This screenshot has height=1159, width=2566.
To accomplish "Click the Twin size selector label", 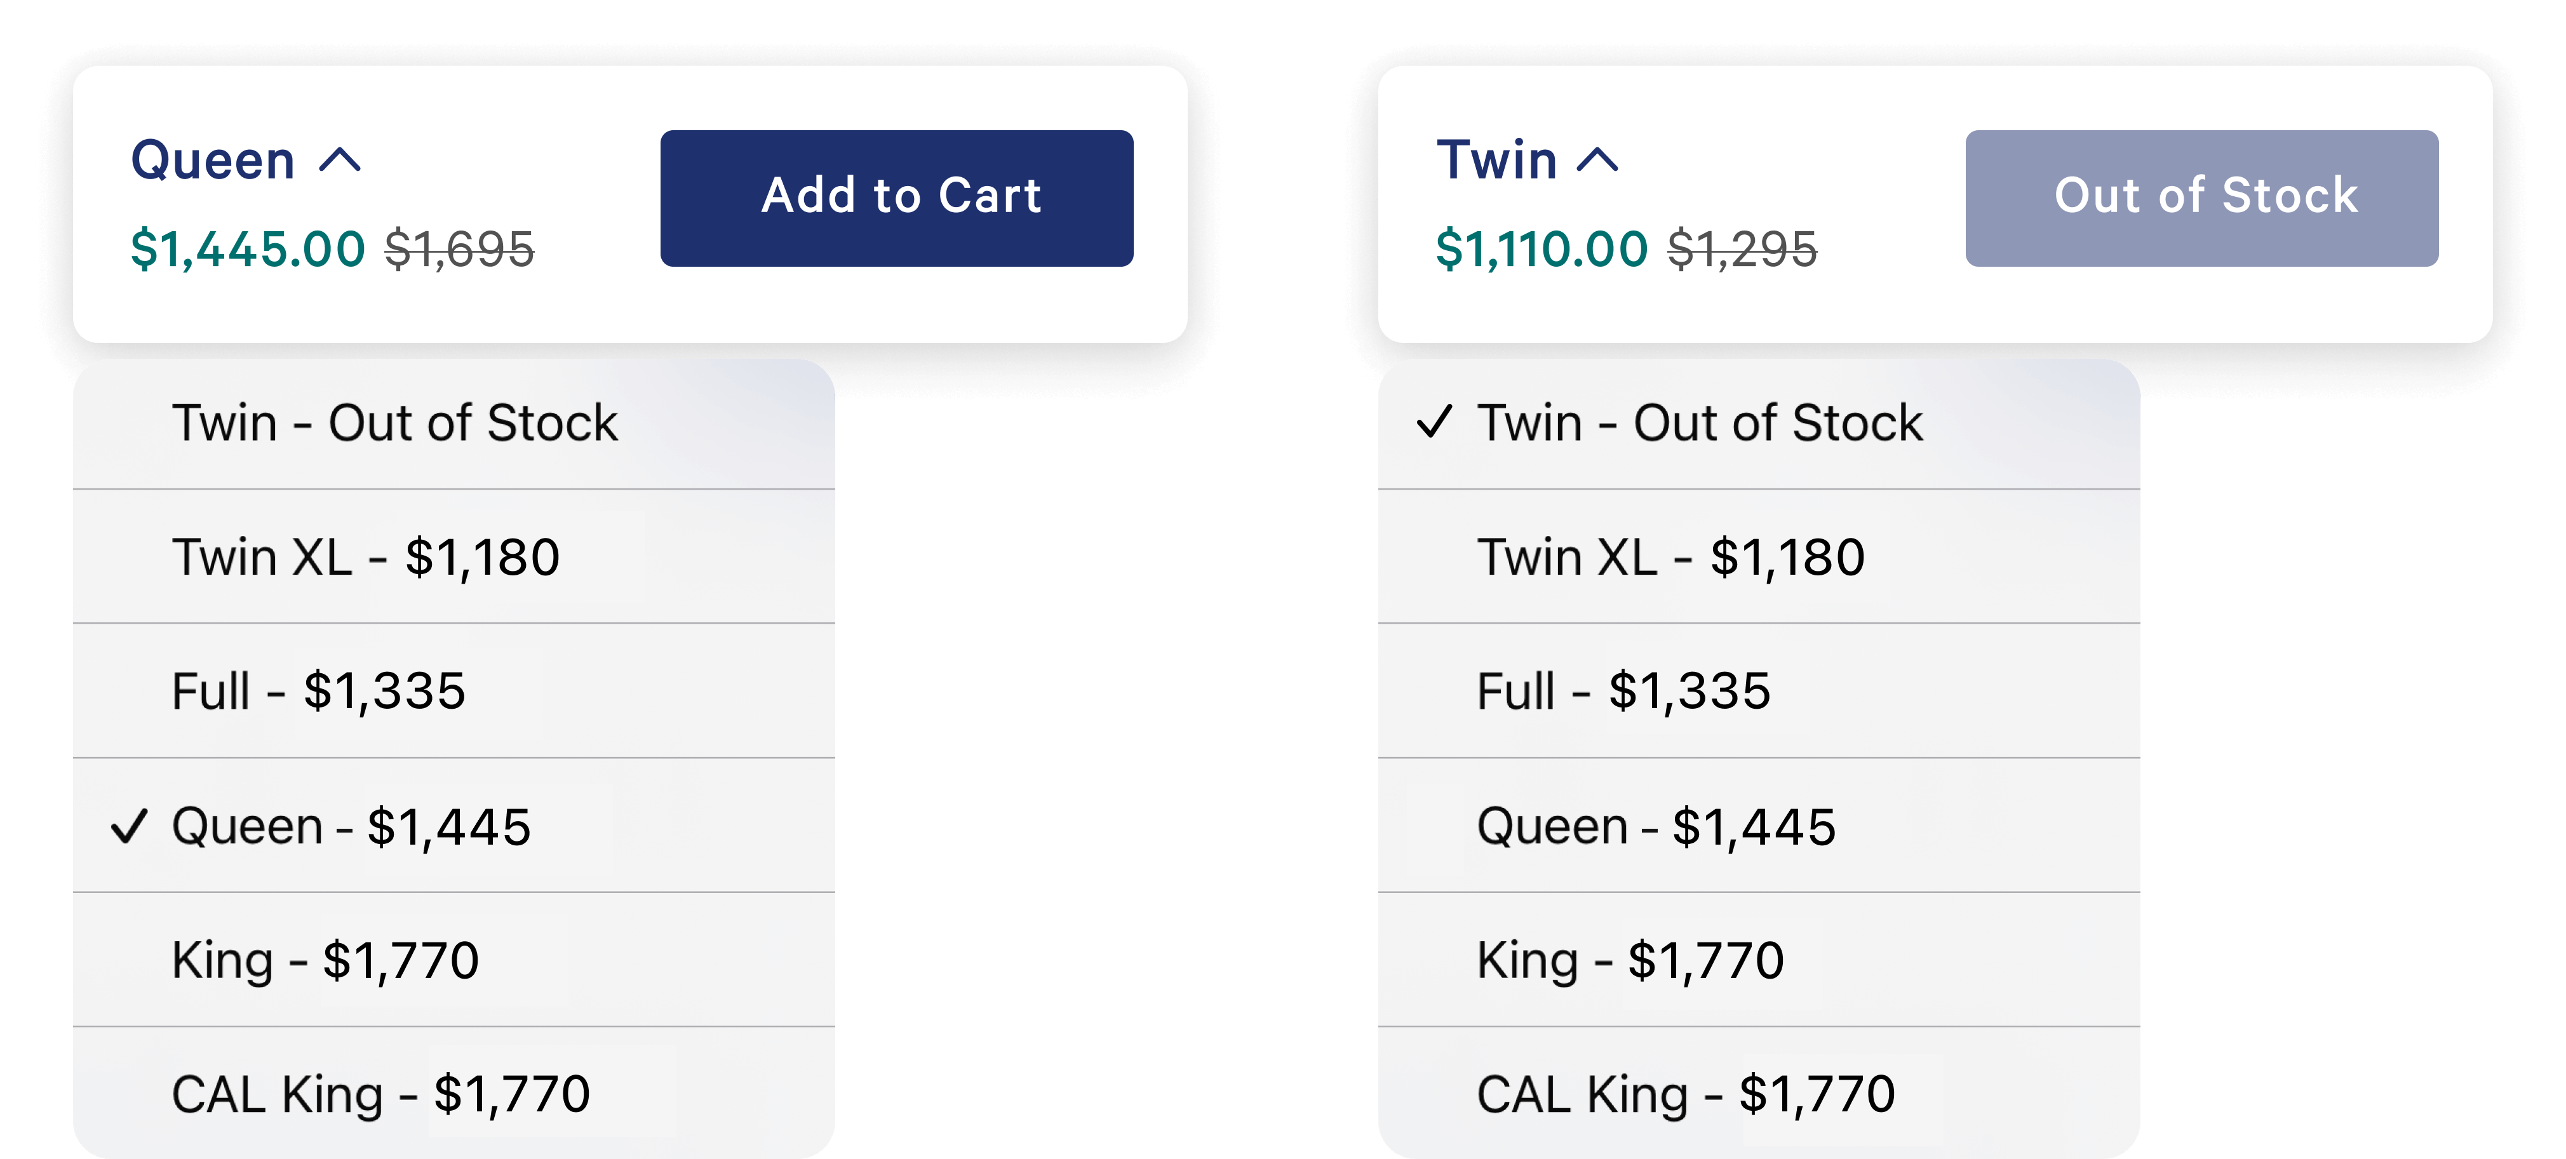I will 1496,160.
